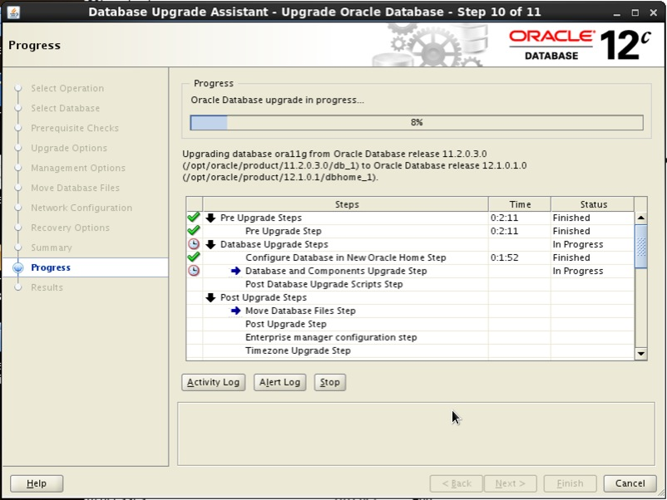The width and height of the screenshot is (667, 500).
Task: Click the Steps column header
Action: (x=346, y=204)
